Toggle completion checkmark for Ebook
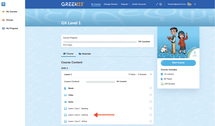Viewport: 215px width, 126px height. click(x=151, y=88)
